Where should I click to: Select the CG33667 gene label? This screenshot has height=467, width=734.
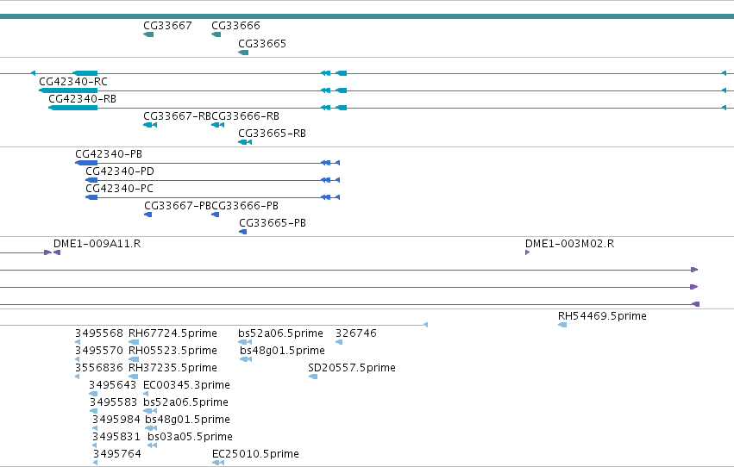167,26
